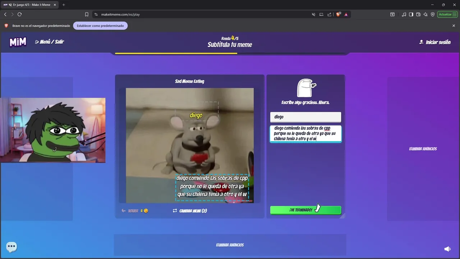
Task: Open the chat bubble icon
Action: click(11, 247)
